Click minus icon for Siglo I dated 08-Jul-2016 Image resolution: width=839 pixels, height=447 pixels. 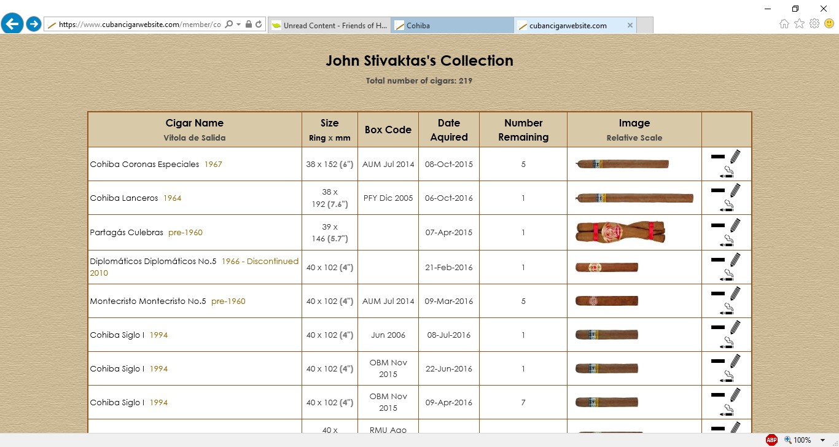click(717, 327)
